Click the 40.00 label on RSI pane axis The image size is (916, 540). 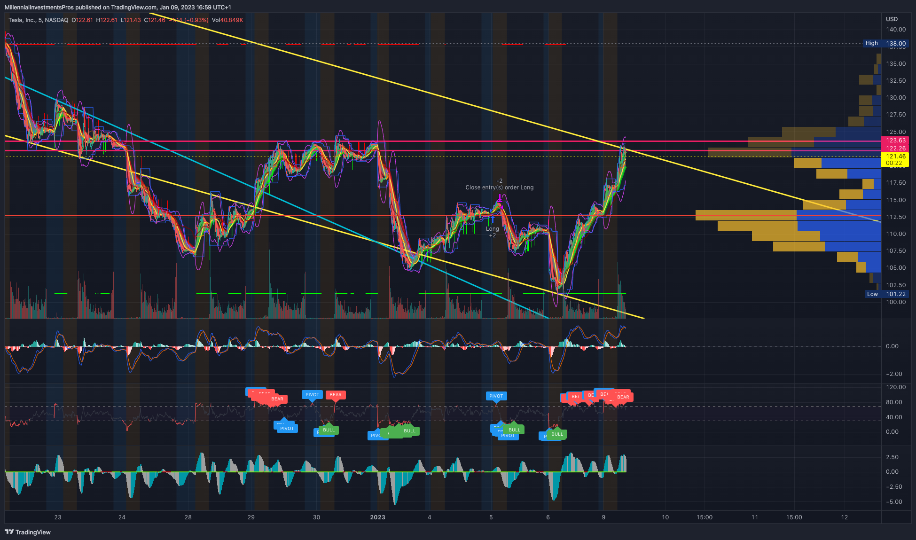tap(894, 417)
